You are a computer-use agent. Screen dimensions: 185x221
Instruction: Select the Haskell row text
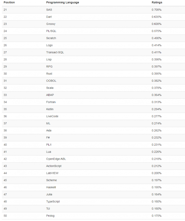(x=51, y=187)
